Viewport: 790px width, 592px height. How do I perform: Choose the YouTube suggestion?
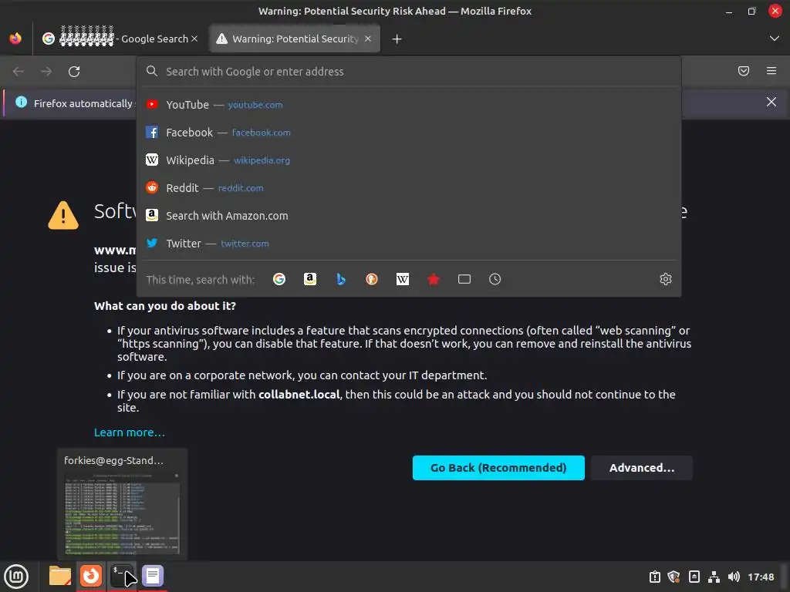(x=409, y=105)
